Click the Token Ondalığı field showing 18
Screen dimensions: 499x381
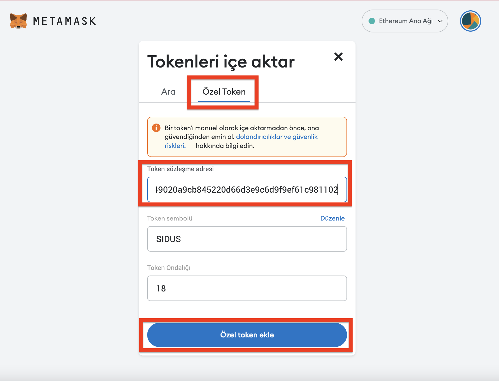[x=247, y=288]
